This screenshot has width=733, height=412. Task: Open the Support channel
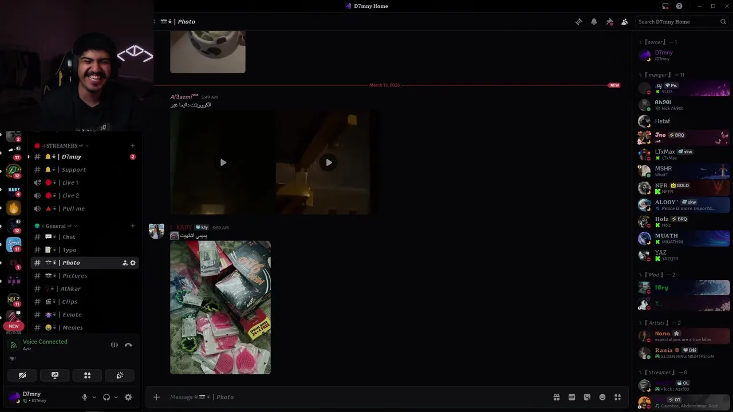pyautogui.click(x=85, y=170)
